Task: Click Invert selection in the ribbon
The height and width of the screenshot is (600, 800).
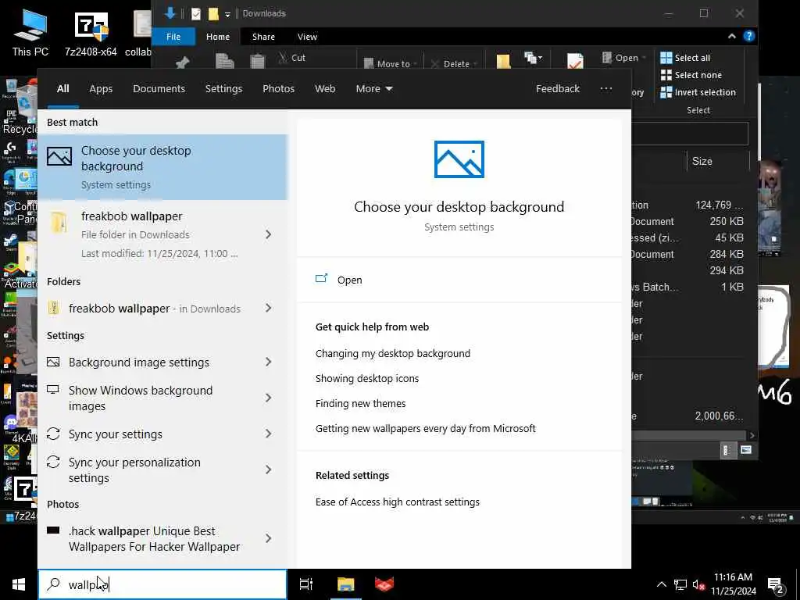Action: click(x=698, y=92)
